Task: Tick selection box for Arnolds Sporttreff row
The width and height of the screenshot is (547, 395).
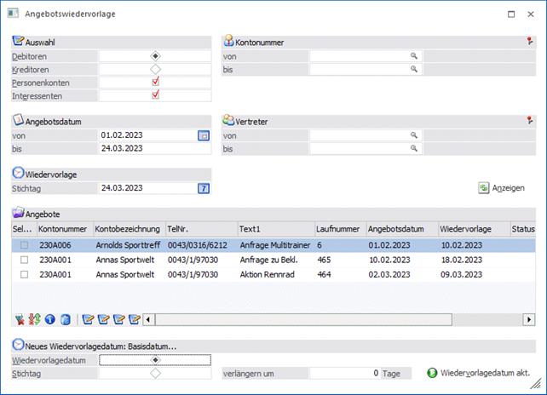Action: [24, 245]
